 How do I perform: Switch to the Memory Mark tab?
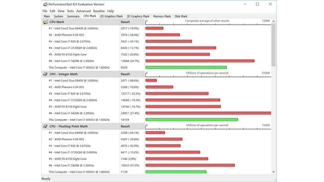coord(162,16)
